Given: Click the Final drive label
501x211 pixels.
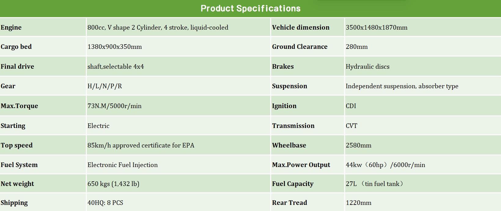Looking at the screenshot, I should 17,67.
